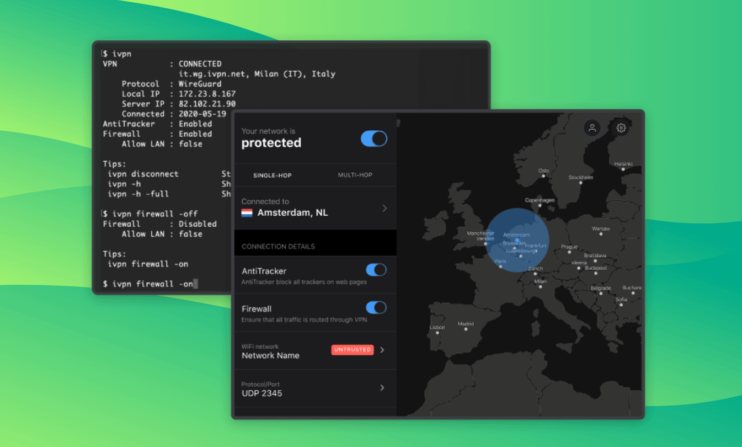Click connected date 2020-05-19 in terminal
Viewport: 742px width, 447px height.
click(202, 114)
